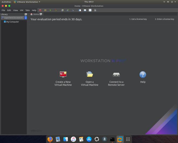
Task: Click 'Get a license key' link
Action: (x=138, y=19)
